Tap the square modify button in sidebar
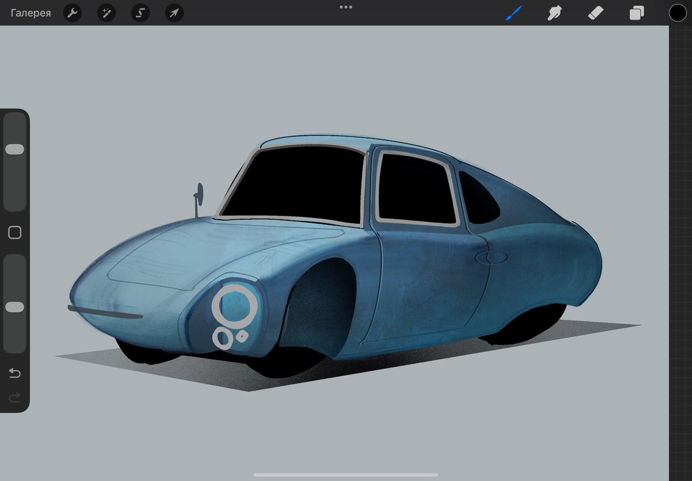 tap(14, 232)
